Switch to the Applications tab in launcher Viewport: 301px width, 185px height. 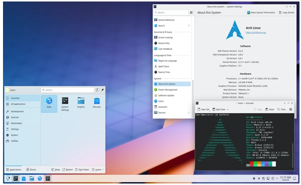[x=14, y=169]
